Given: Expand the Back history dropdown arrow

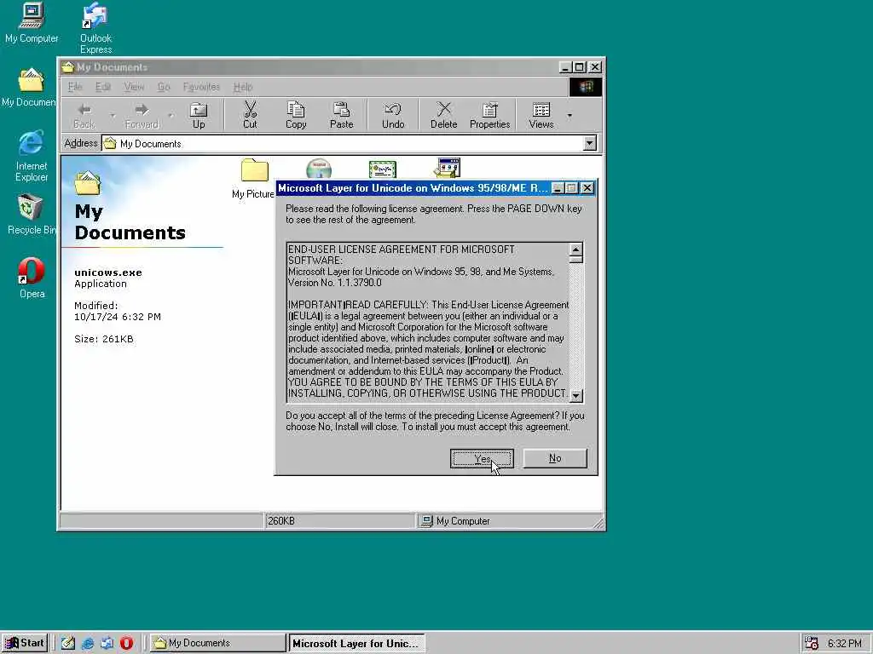Looking at the screenshot, I should tap(112, 115).
